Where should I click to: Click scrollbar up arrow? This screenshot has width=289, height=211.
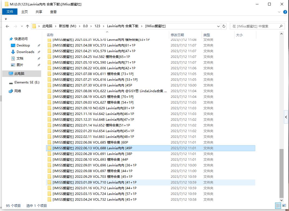[x=281, y=34]
